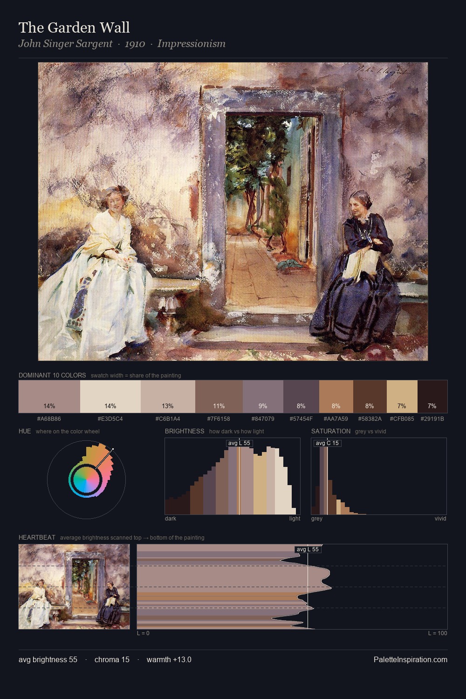Click the hex label #CFB085
Viewport: 466px width, 699px height.
(402, 419)
